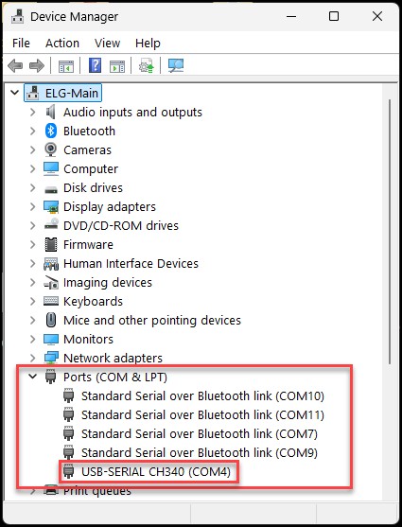Viewport: 402px width, 527px height.
Task: Expand the Disk drives category
Action: point(32,187)
